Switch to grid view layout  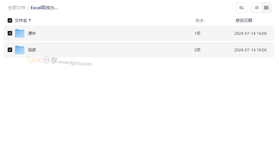click(266, 8)
